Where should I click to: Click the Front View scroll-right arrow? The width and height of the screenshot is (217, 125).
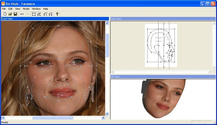tap(103, 118)
